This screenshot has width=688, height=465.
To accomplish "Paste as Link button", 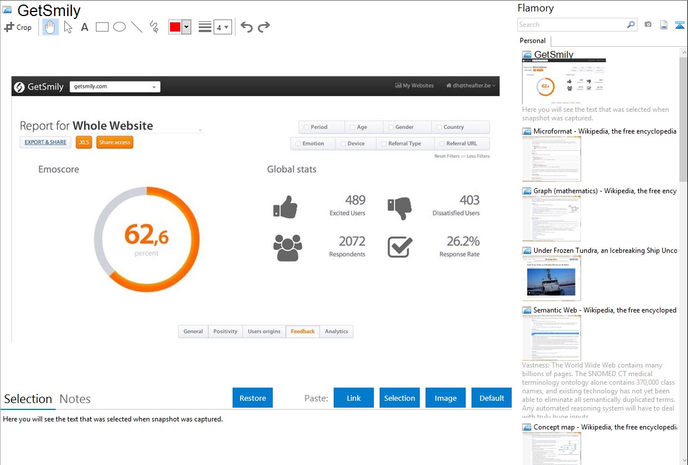I will tap(354, 398).
